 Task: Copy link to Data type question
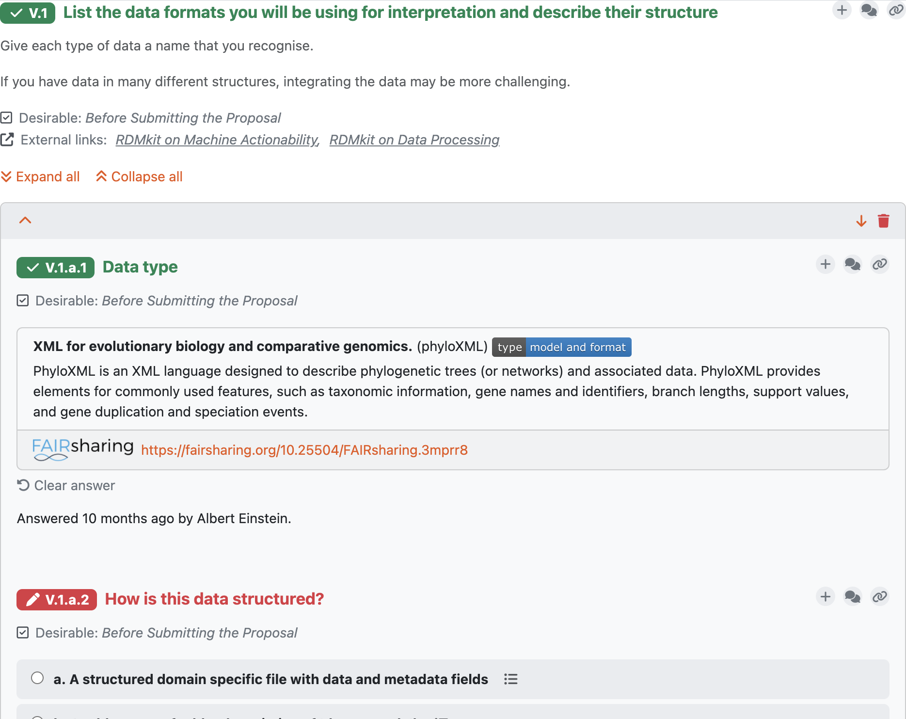pos(880,264)
